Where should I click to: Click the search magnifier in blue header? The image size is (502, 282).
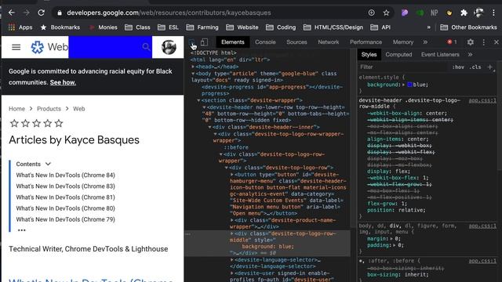(146, 47)
